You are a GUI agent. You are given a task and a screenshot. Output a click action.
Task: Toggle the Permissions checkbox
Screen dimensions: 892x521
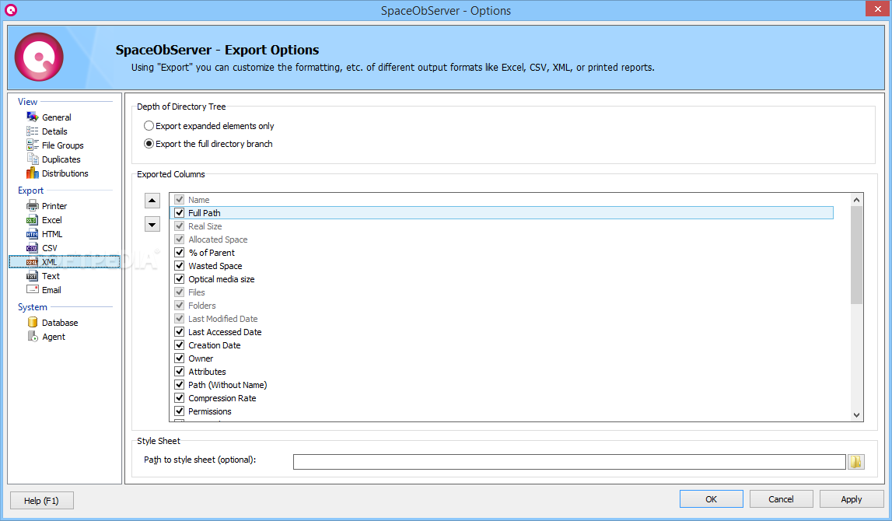pyautogui.click(x=179, y=411)
